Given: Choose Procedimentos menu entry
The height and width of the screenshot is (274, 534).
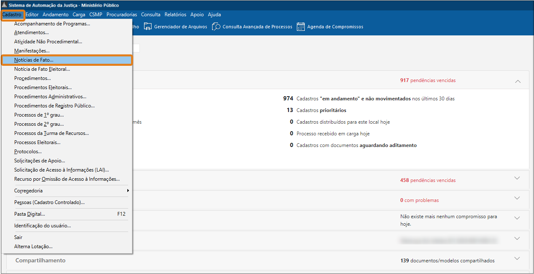Looking at the screenshot, I should tap(67, 78).
